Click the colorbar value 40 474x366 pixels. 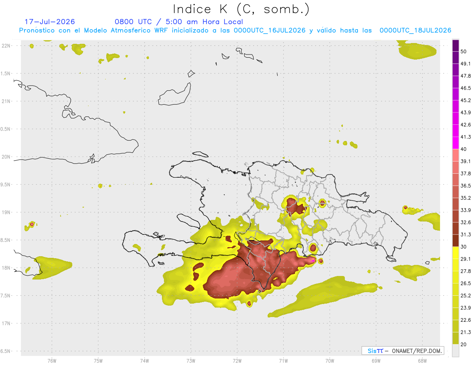(464, 149)
